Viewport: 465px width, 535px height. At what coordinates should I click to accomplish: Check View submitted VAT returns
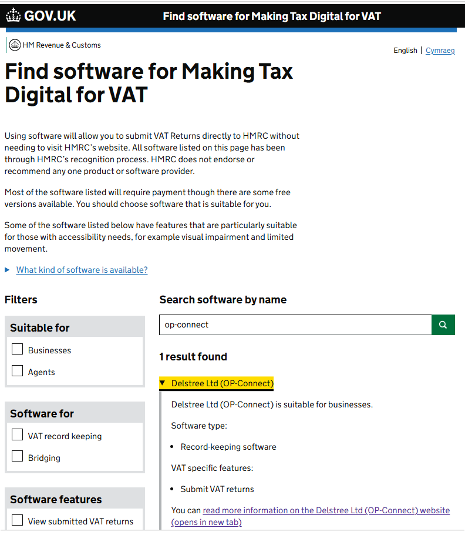pyautogui.click(x=18, y=520)
